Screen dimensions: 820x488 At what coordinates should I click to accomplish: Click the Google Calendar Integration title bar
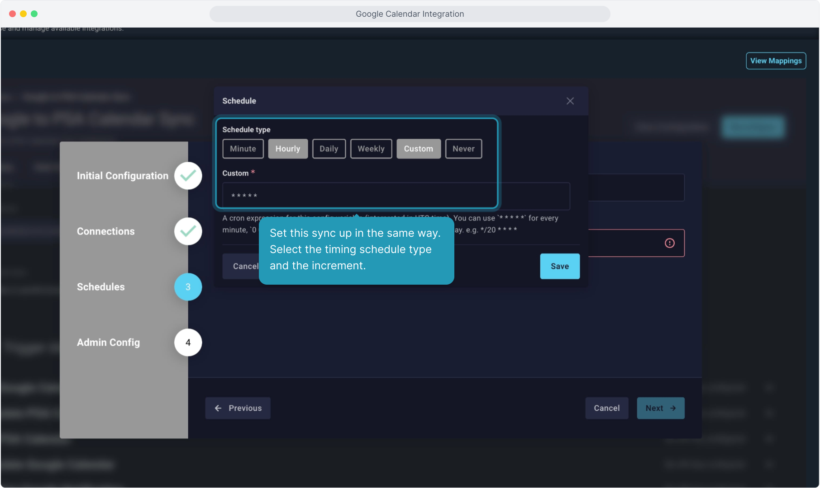click(x=410, y=14)
